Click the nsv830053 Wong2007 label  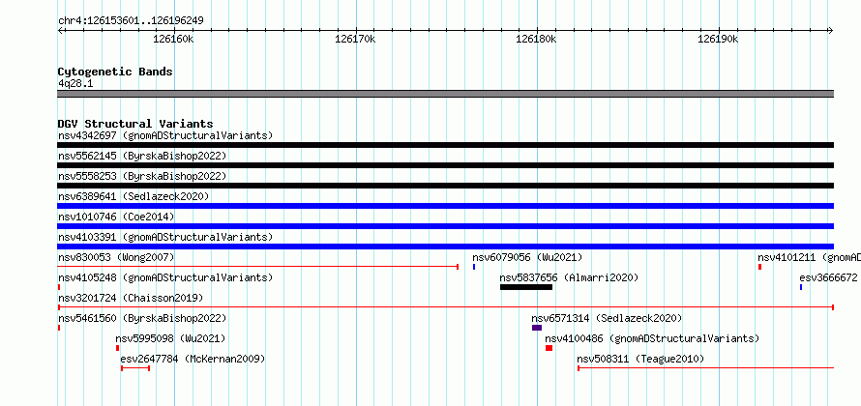pos(116,257)
